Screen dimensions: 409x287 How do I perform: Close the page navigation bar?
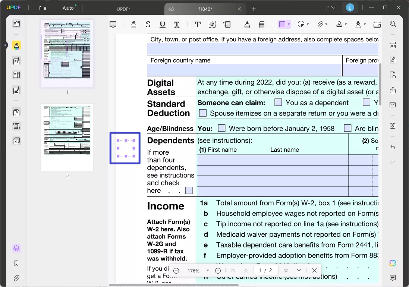tap(315, 271)
